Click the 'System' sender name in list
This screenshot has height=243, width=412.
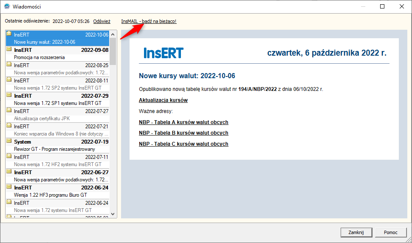(23, 142)
